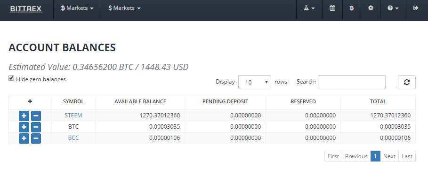The image size is (428, 169).
Task: Open the help question mark menu
Action: click(393, 8)
